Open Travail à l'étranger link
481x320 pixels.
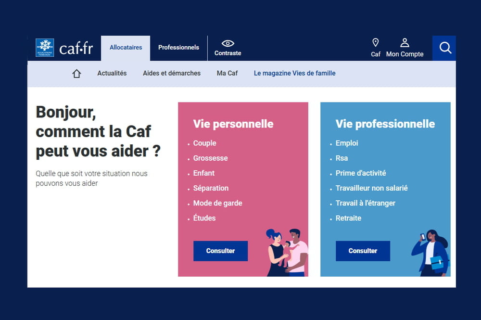click(366, 204)
